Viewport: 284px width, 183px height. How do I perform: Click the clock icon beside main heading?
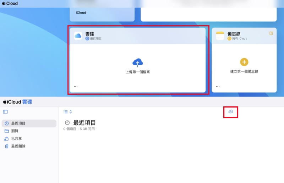coord(67,123)
